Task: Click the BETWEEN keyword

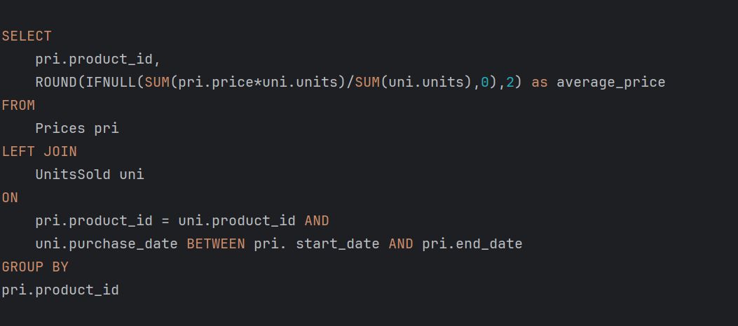Action: 216,243
